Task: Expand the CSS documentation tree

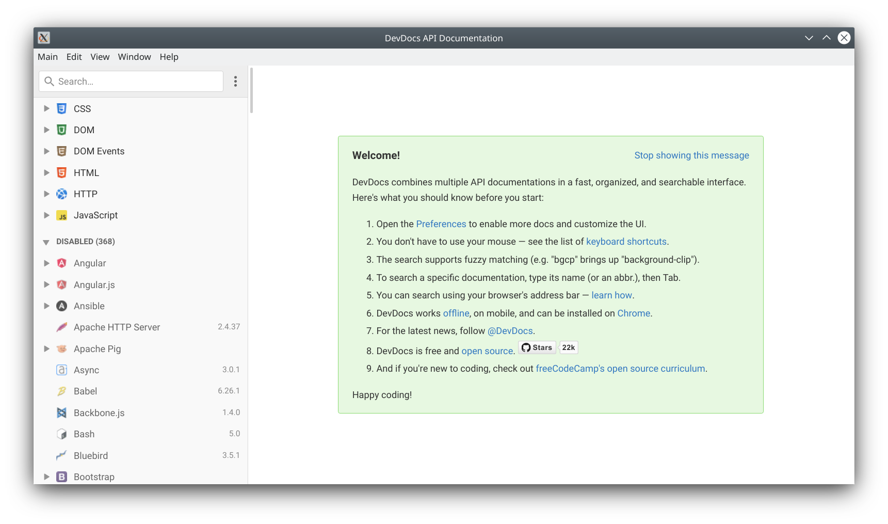Action: pos(46,108)
